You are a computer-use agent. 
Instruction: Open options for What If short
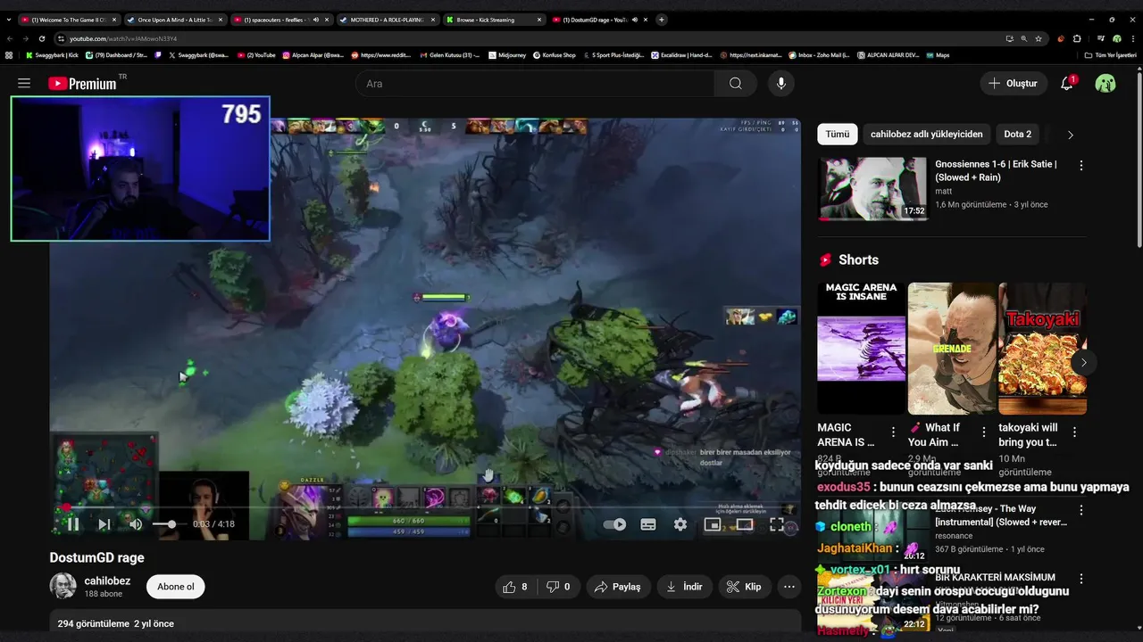pyautogui.click(x=984, y=432)
